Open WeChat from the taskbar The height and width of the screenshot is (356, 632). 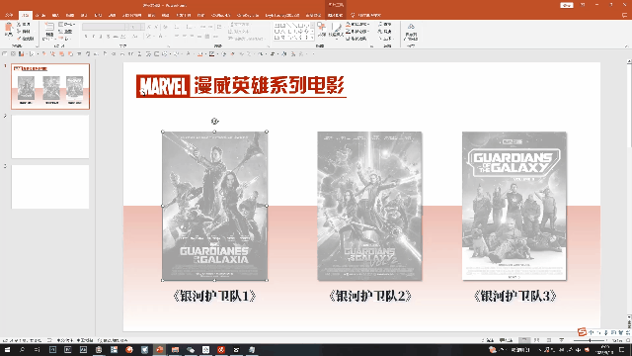[x=191, y=349]
